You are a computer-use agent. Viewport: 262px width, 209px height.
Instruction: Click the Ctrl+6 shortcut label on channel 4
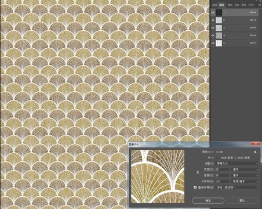(253, 35)
